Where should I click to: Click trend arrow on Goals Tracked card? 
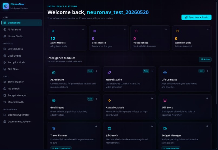tap(125, 29)
